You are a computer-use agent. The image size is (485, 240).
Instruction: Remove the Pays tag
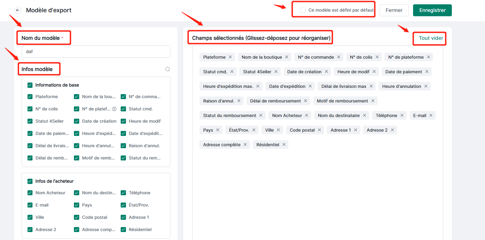point(217,130)
